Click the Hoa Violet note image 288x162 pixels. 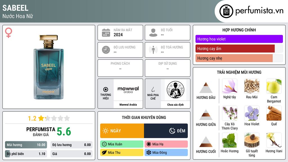[x=252, y=113]
